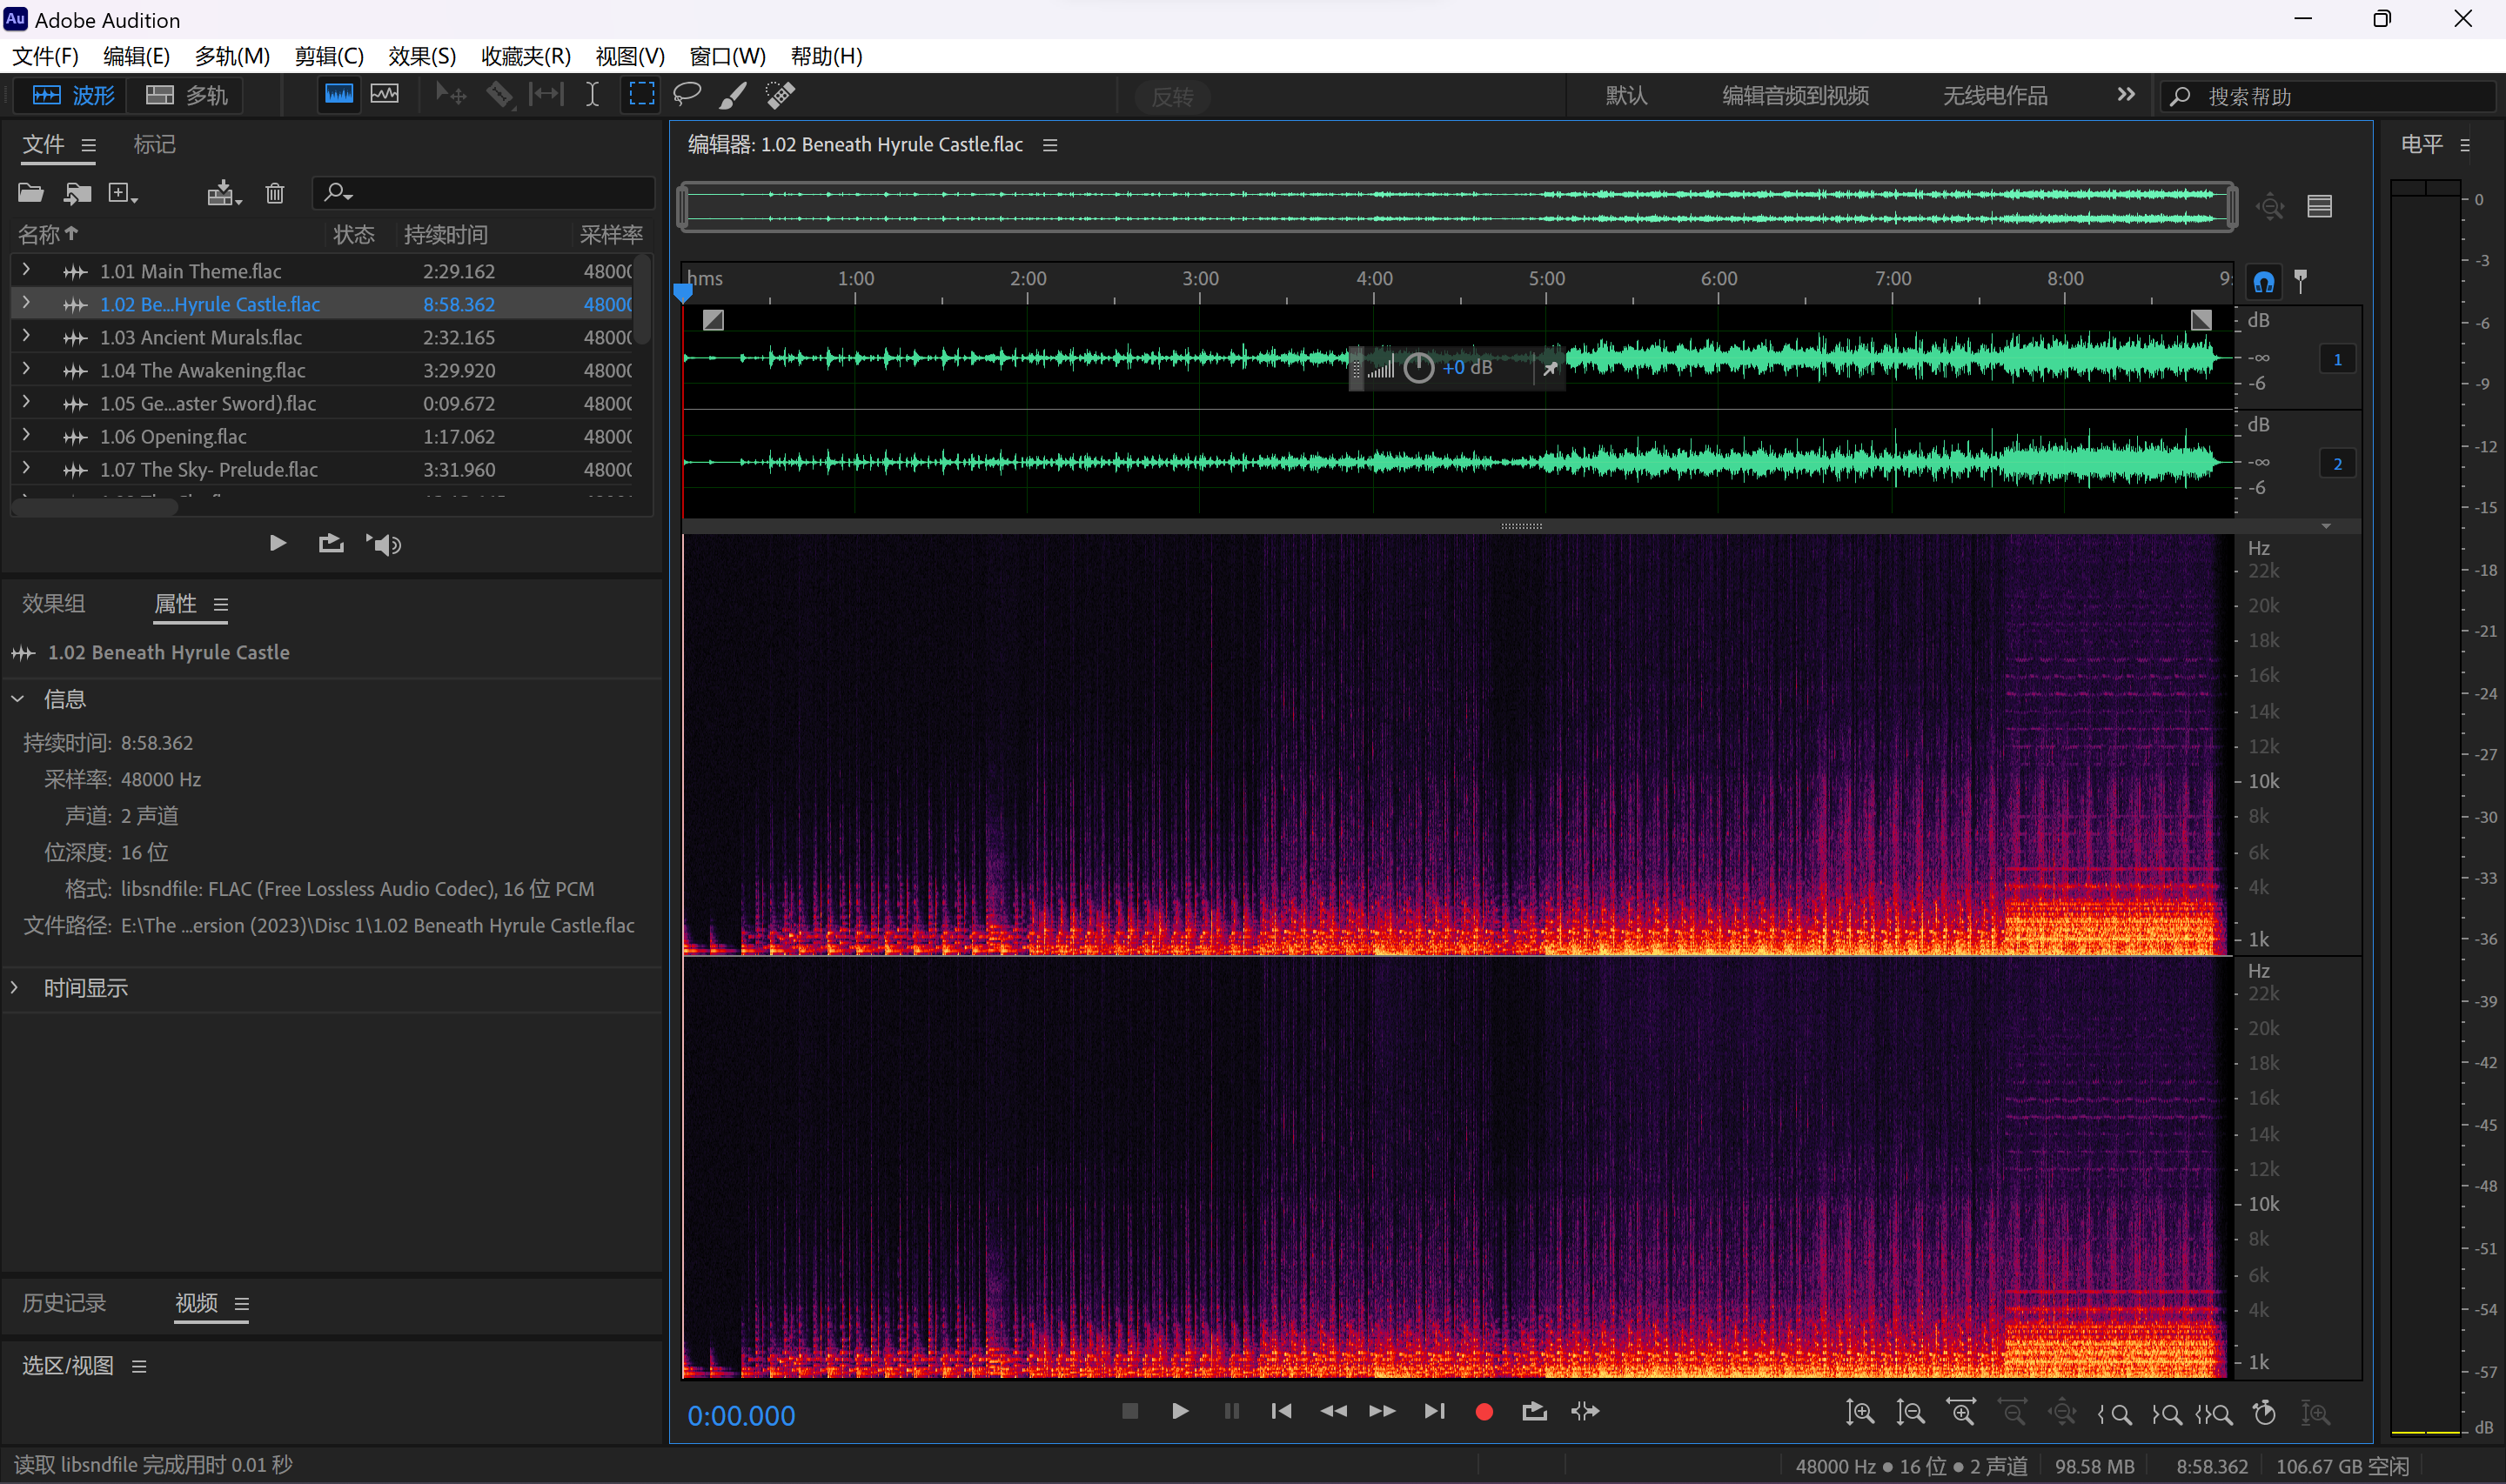
Task: Show more workspaces with double chevron
Action: 2126,95
